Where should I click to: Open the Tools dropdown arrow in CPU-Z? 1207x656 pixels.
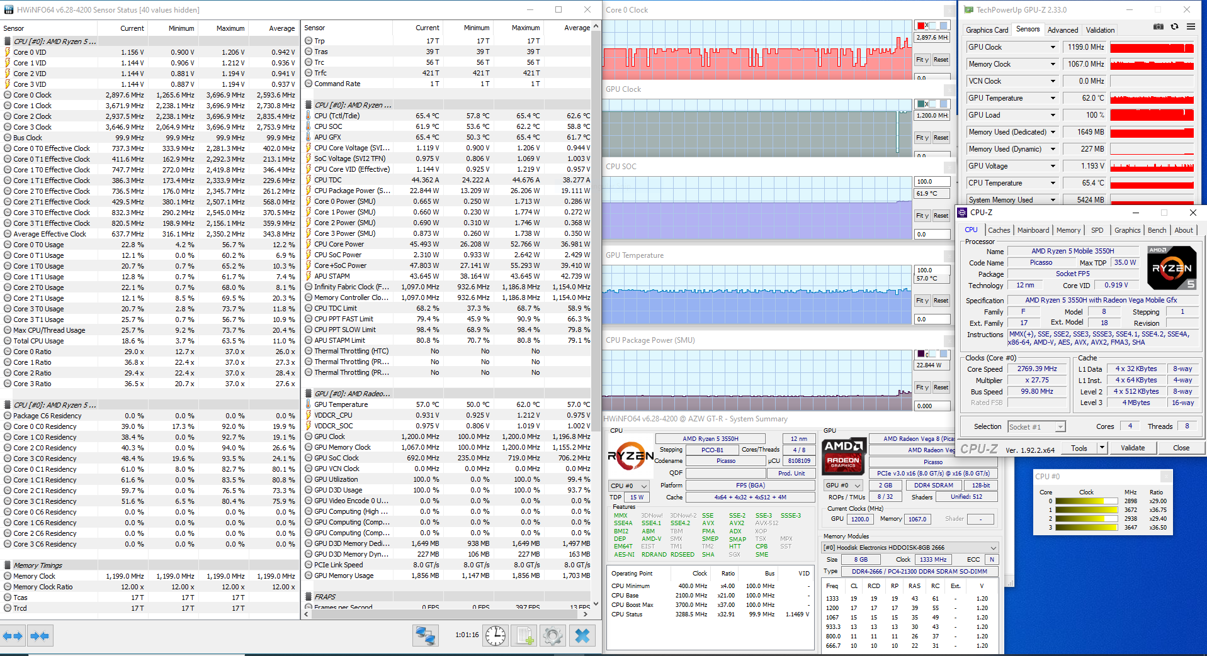coord(1102,448)
